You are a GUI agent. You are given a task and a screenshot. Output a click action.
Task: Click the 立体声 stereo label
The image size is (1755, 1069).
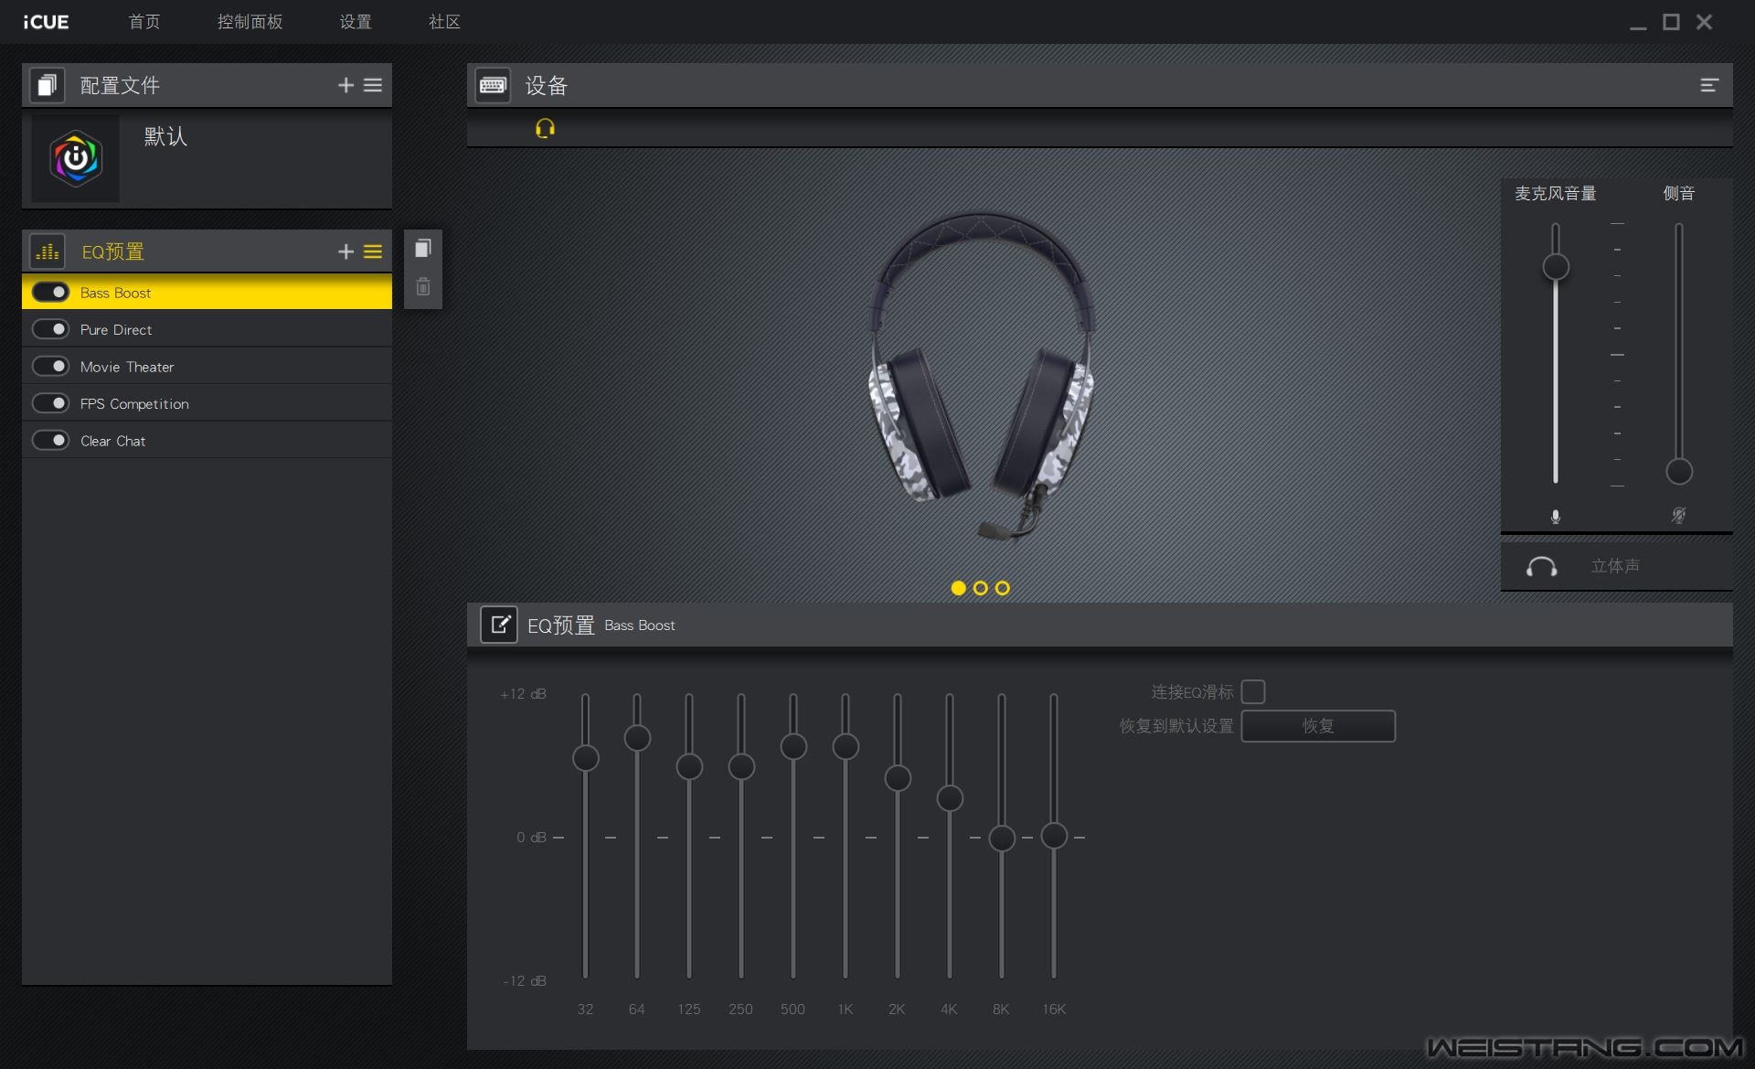coord(1615,566)
